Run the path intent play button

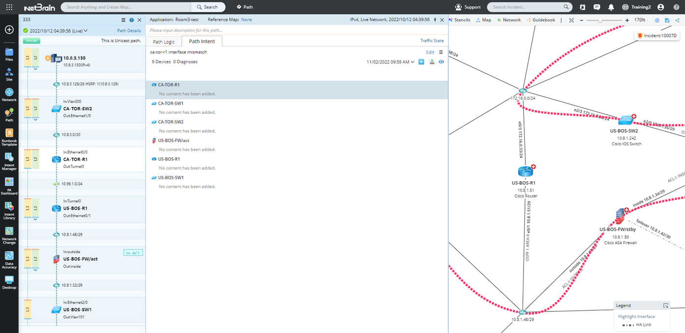click(x=421, y=62)
